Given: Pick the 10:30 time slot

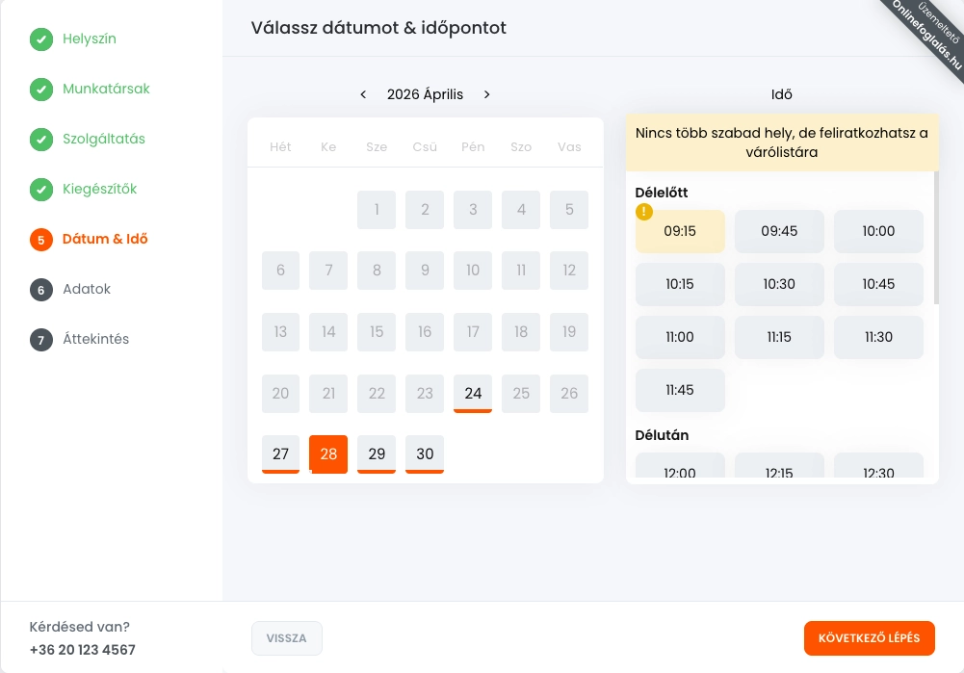Looking at the screenshot, I should pyautogui.click(x=779, y=285).
